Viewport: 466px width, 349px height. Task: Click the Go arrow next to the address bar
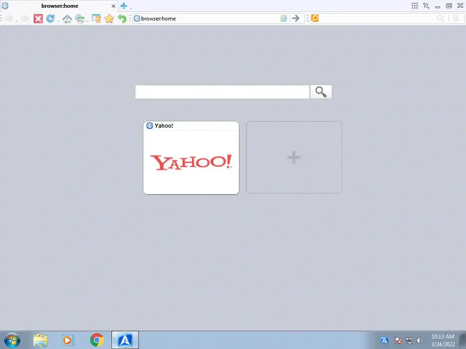coord(296,18)
